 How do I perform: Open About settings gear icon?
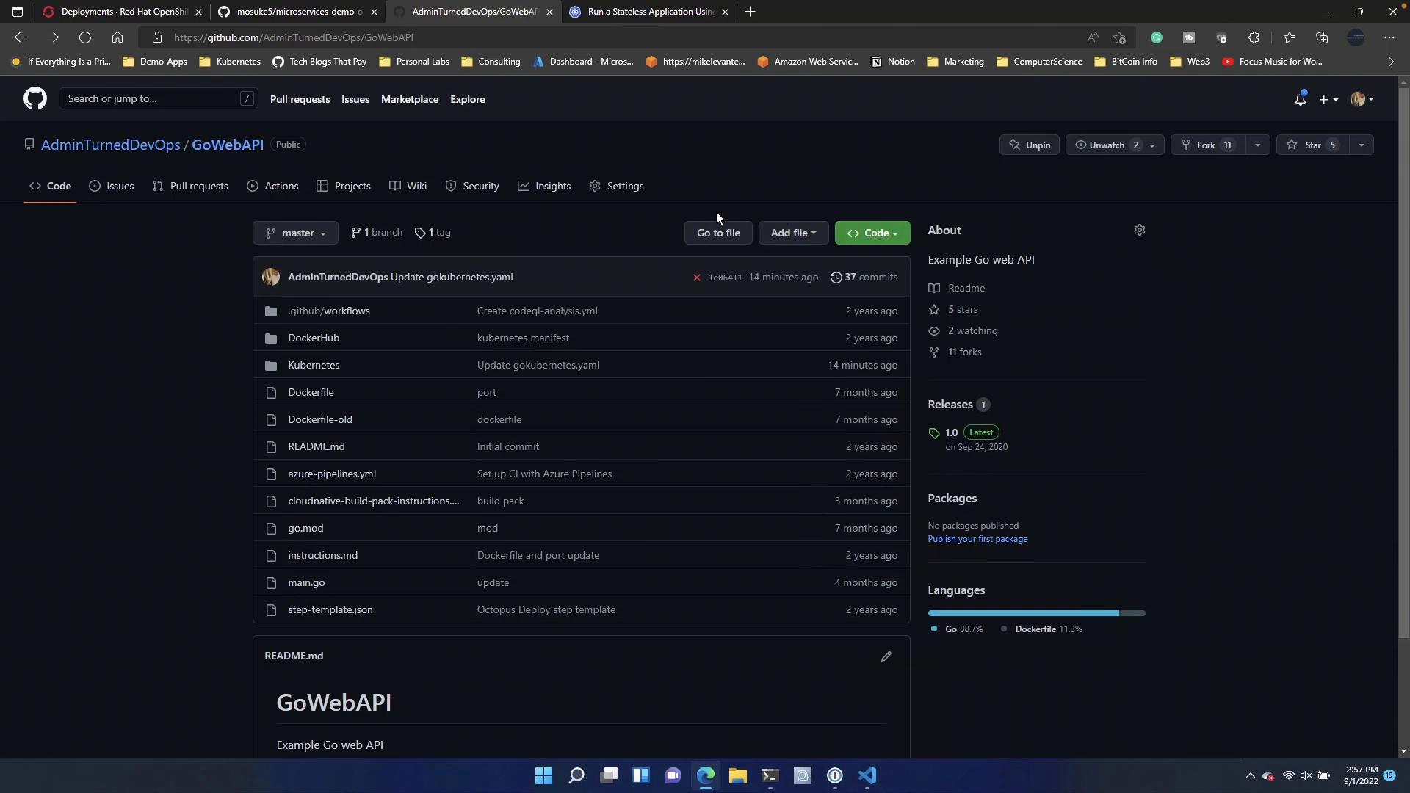pos(1139,230)
